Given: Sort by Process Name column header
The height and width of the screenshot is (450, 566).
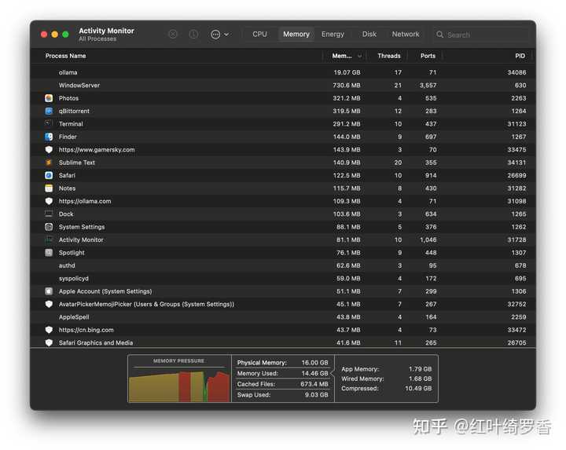Looking at the screenshot, I should click(x=65, y=56).
